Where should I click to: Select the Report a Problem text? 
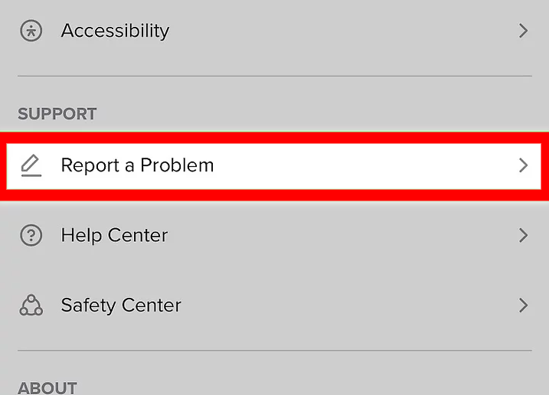click(x=137, y=165)
